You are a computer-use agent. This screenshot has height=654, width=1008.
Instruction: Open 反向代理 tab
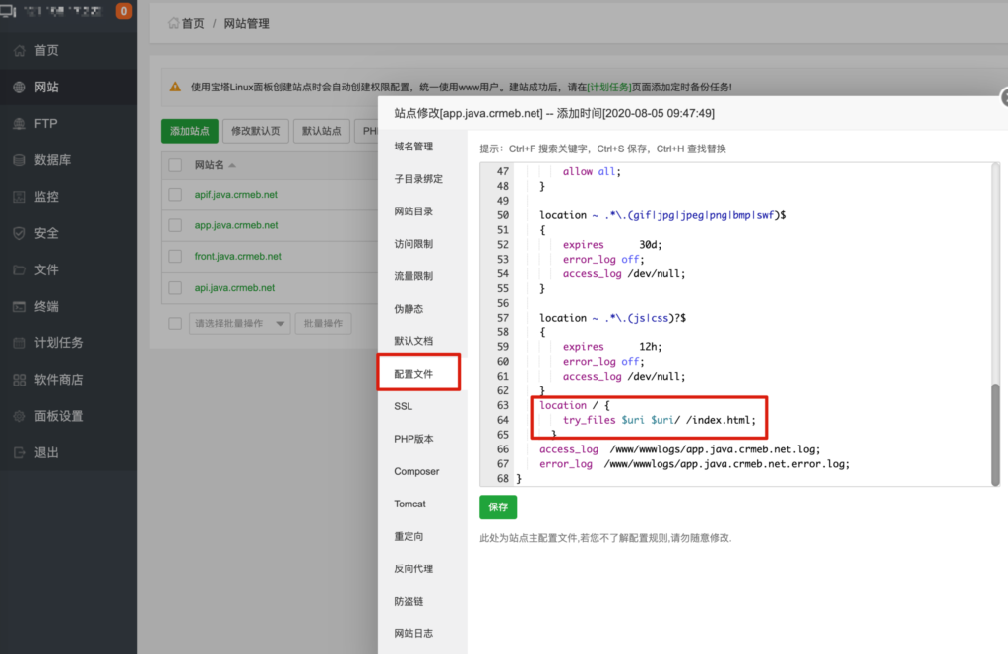[x=413, y=568]
